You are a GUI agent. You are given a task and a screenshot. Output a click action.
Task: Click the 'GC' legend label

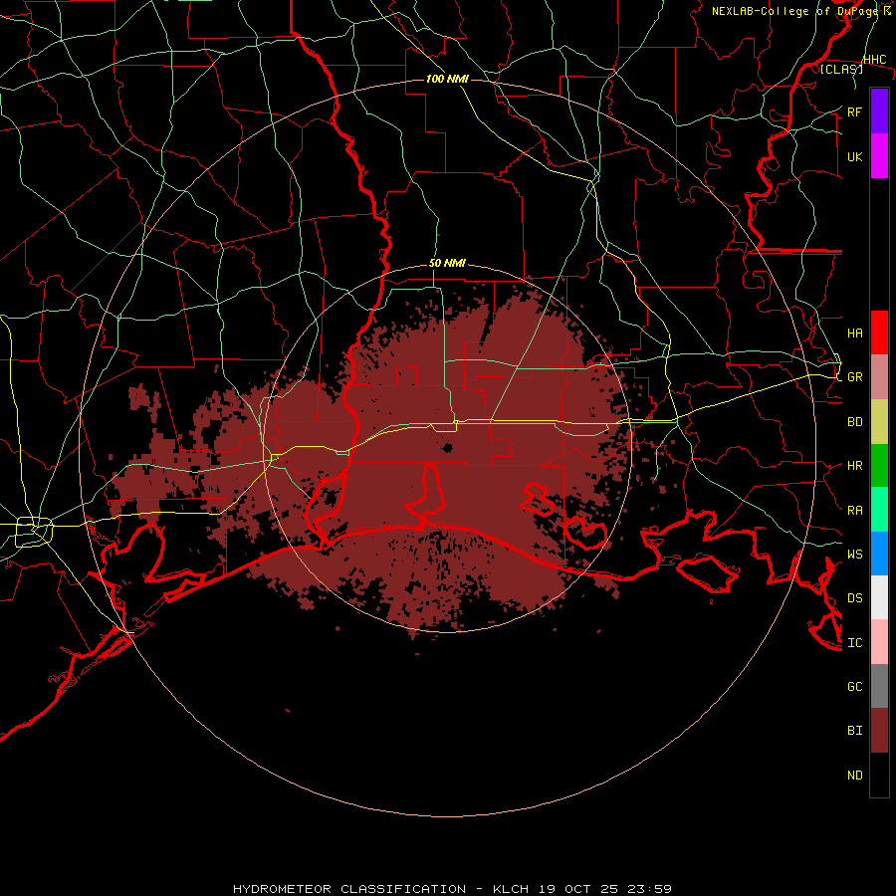[x=854, y=686]
